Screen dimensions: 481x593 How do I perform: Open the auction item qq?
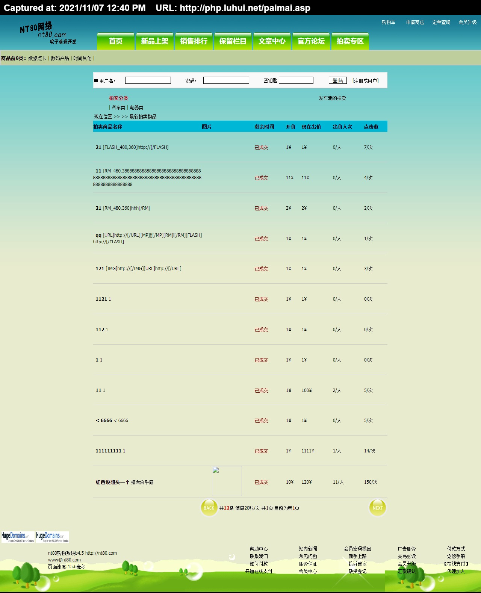point(98,235)
